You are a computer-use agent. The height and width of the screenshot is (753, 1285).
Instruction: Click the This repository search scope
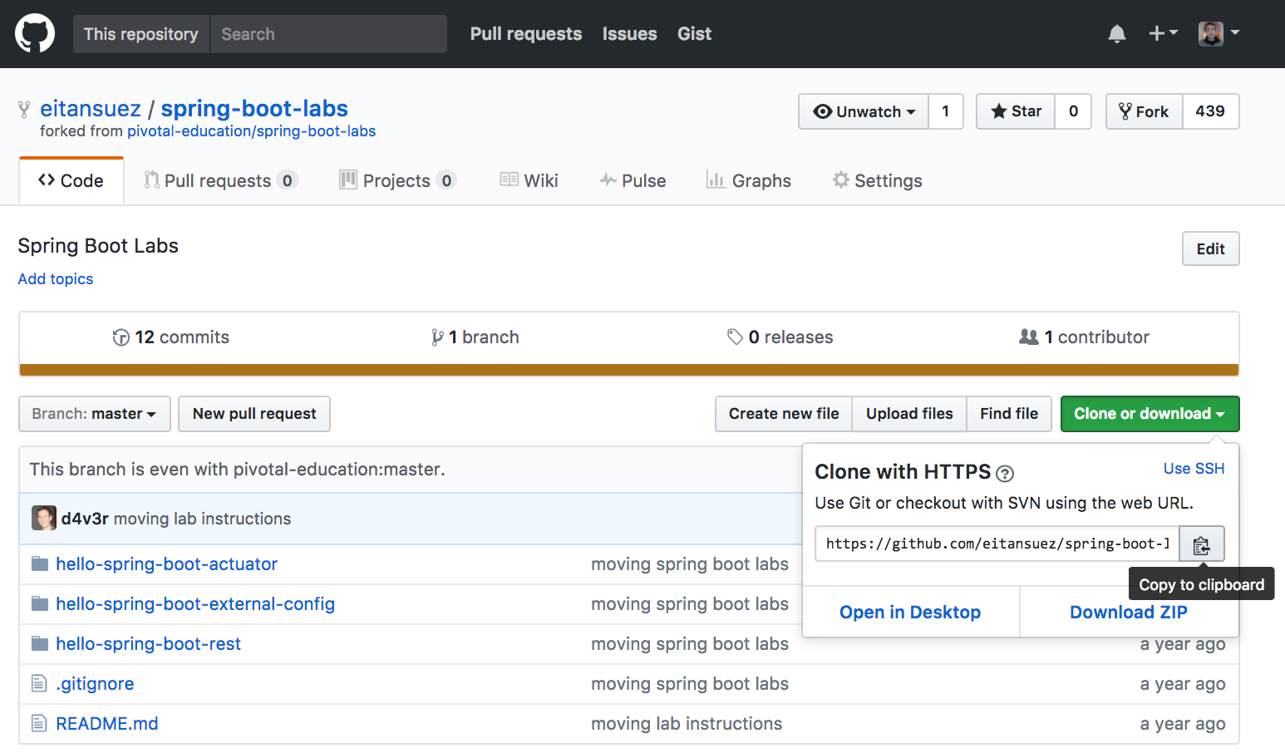click(141, 34)
